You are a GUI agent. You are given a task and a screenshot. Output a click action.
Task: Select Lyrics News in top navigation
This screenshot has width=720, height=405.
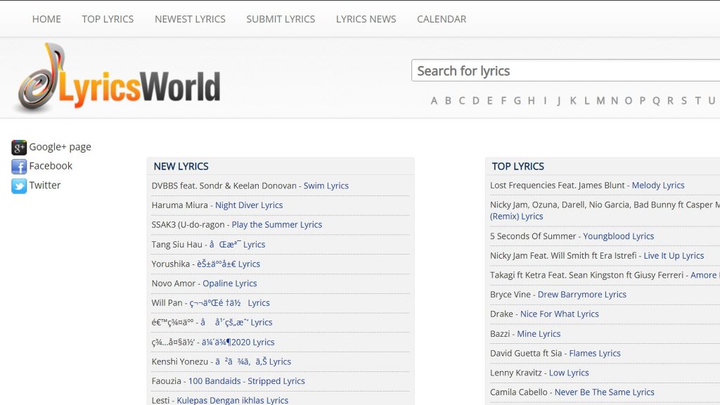[366, 19]
